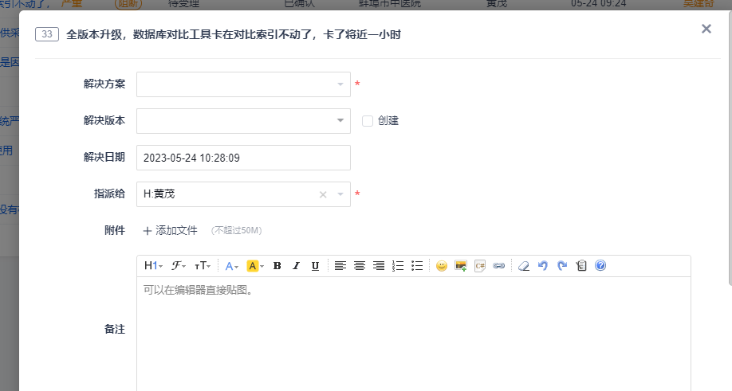Clear the assigned user H:黄茂
Image resolution: width=732 pixels, height=391 pixels.
tap(323, 195)
